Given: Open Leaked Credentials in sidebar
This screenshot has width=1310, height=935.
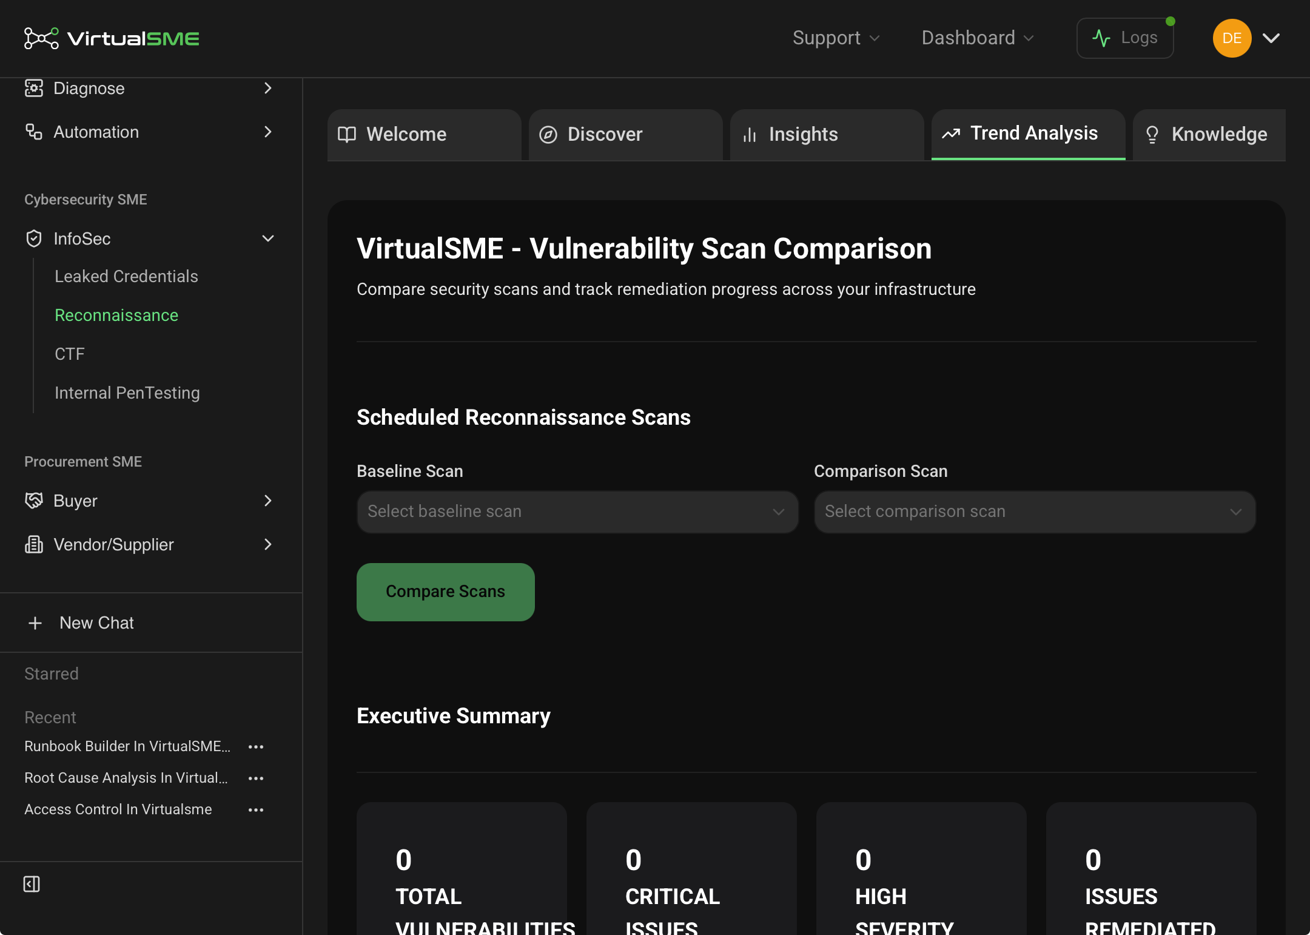Looking at the screenshot, I should pyautogui.click(x=126, y=276).
